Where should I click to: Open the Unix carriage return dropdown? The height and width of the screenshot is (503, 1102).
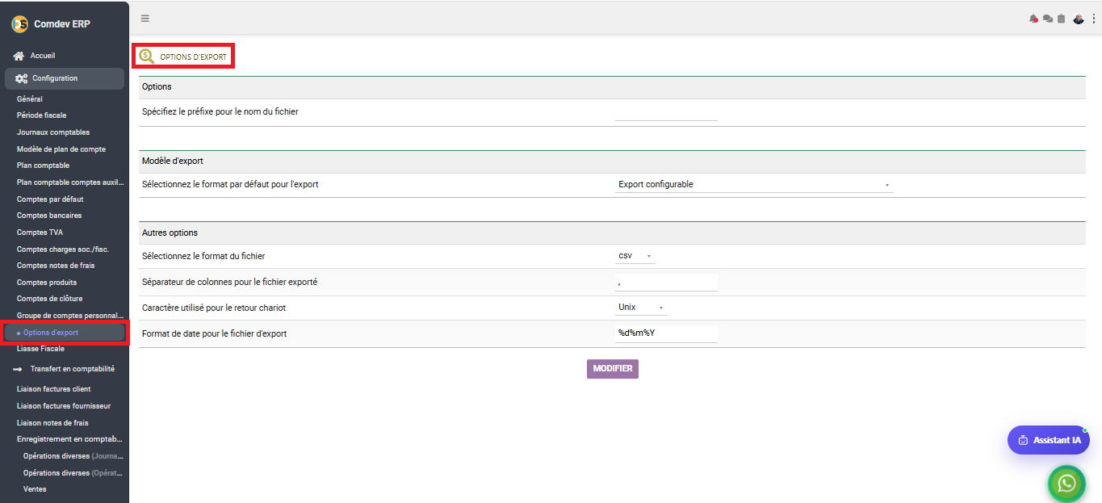[x=641, y=308]
